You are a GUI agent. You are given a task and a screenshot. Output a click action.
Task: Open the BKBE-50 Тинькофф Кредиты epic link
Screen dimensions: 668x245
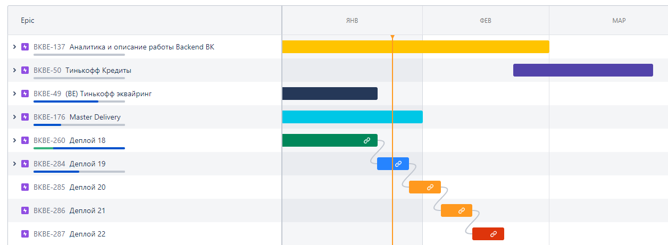pyautogui.click(x=47, y=70)
